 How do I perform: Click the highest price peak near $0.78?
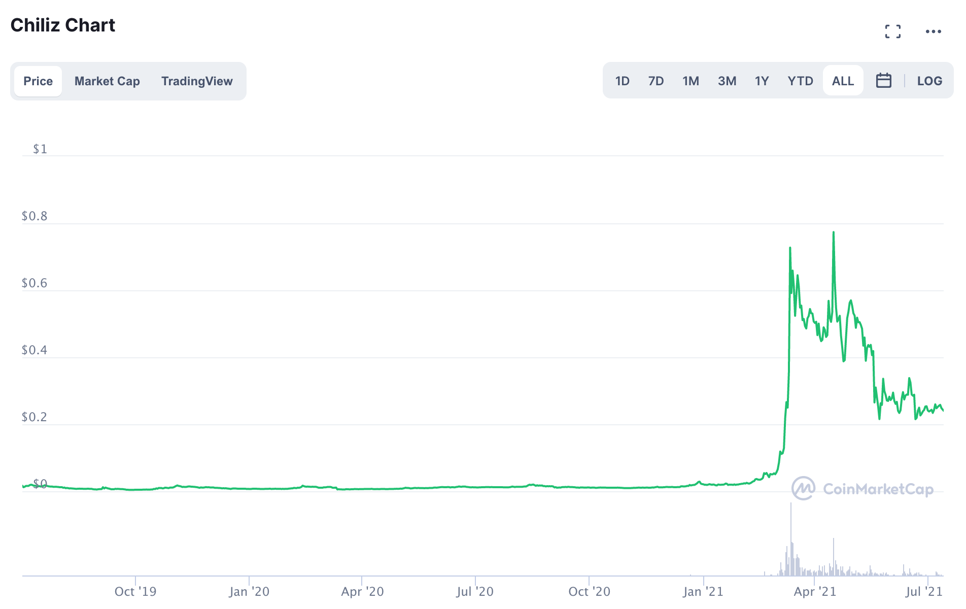pyautogui.click(x=834, y=233)
